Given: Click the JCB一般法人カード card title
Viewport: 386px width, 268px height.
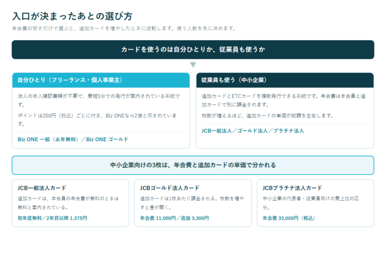Looking at the screenshot, I should tap(42, 188).
